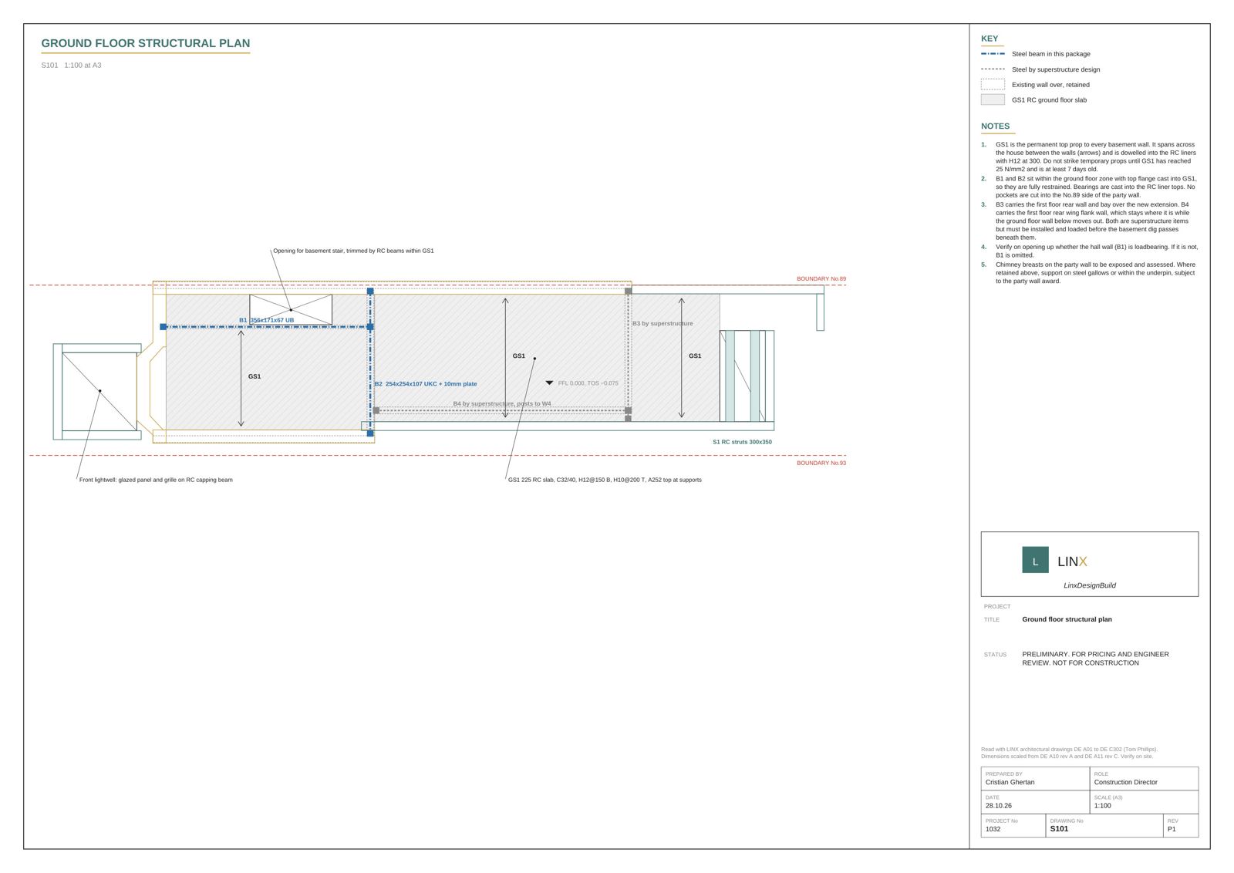Viewport: 1234px width, 873px height.
Task: Click the drawing number 'S101' cell in the title block
Action: (1104, 825)
